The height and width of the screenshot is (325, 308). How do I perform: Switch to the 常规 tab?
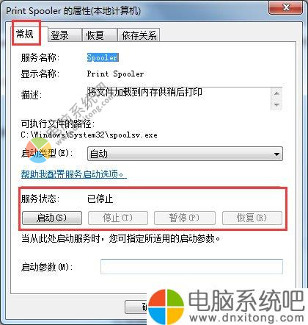pos(26,34)
